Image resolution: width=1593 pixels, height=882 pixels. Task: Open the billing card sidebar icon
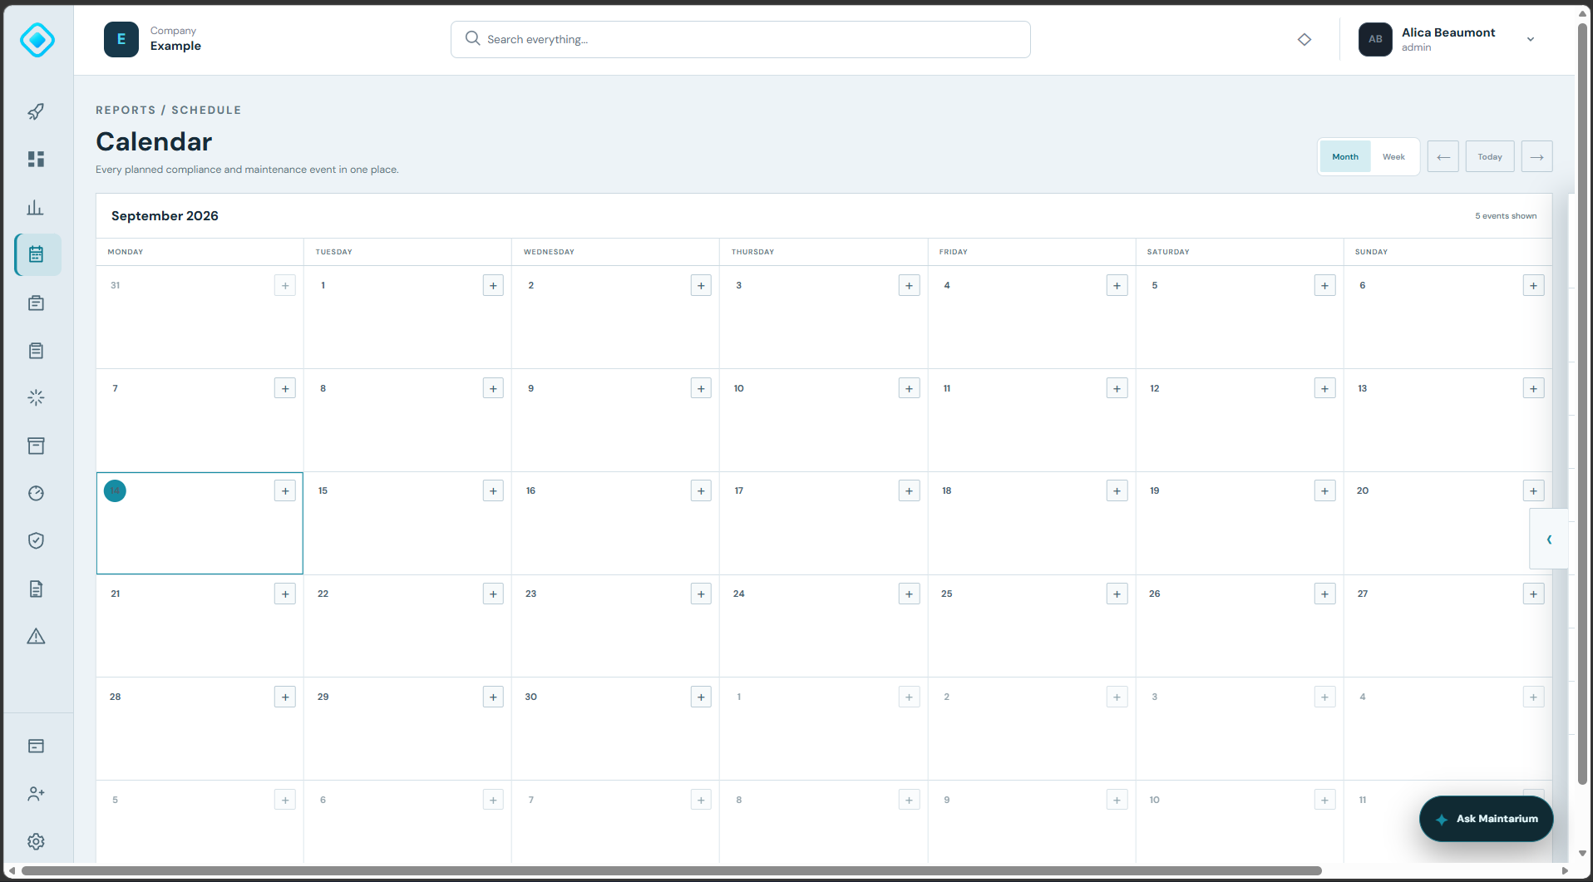click(36, 746)
